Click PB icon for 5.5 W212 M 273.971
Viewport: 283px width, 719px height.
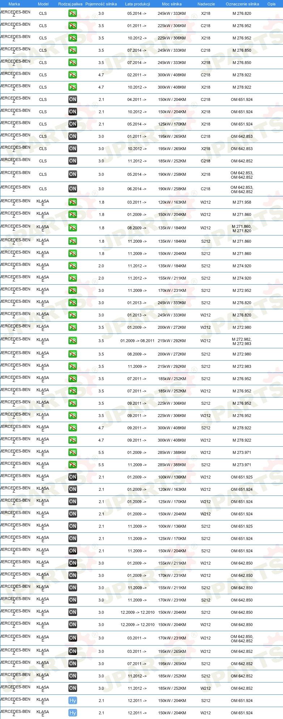[72, 452]
